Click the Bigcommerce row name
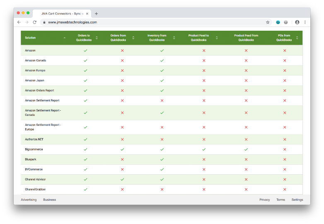This screenshot has width=324, height=224. click(34, 149)
